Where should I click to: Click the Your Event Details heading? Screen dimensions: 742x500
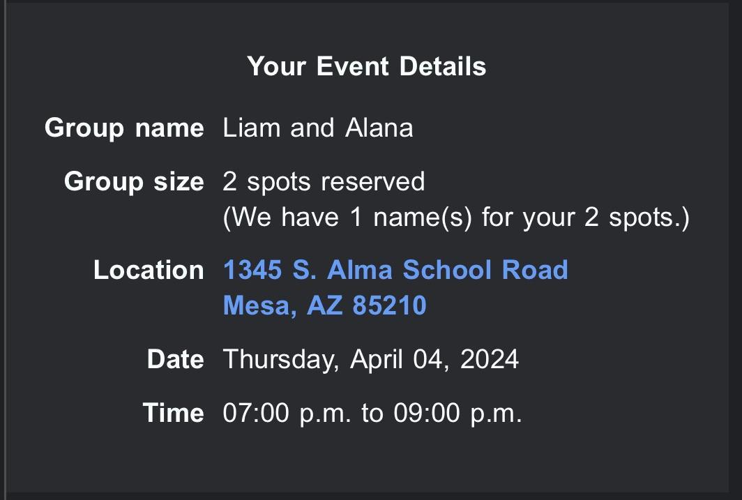pyautogui.click(x=366, y=66)
